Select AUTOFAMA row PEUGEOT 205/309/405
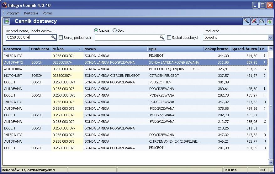 pyautogui.click(x=135, y=69)
